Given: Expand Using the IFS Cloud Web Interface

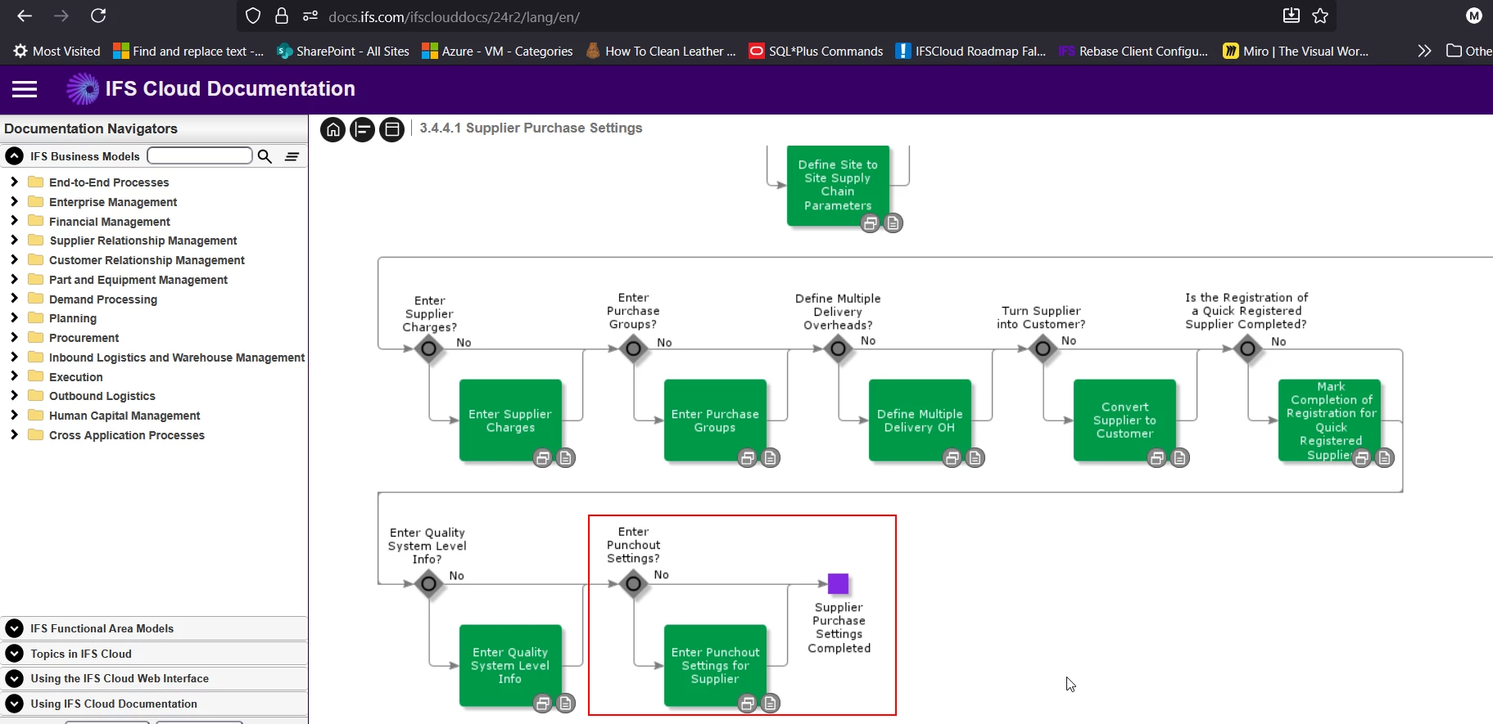Looking at the screenshot, I should (14, 678).
